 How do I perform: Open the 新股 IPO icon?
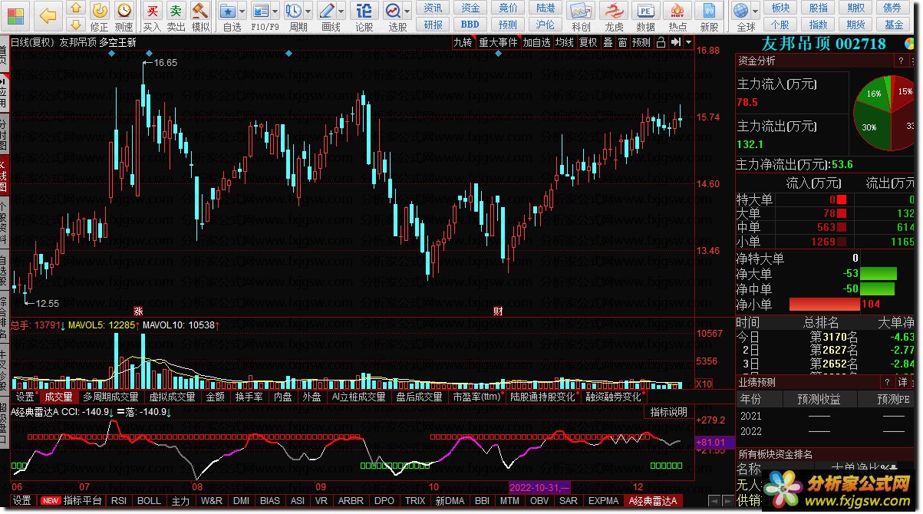pos(710,11)
